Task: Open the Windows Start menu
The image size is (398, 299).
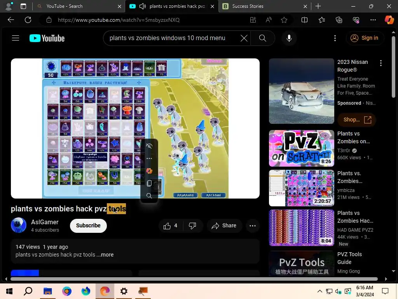Action: click(x=9, y=291)
